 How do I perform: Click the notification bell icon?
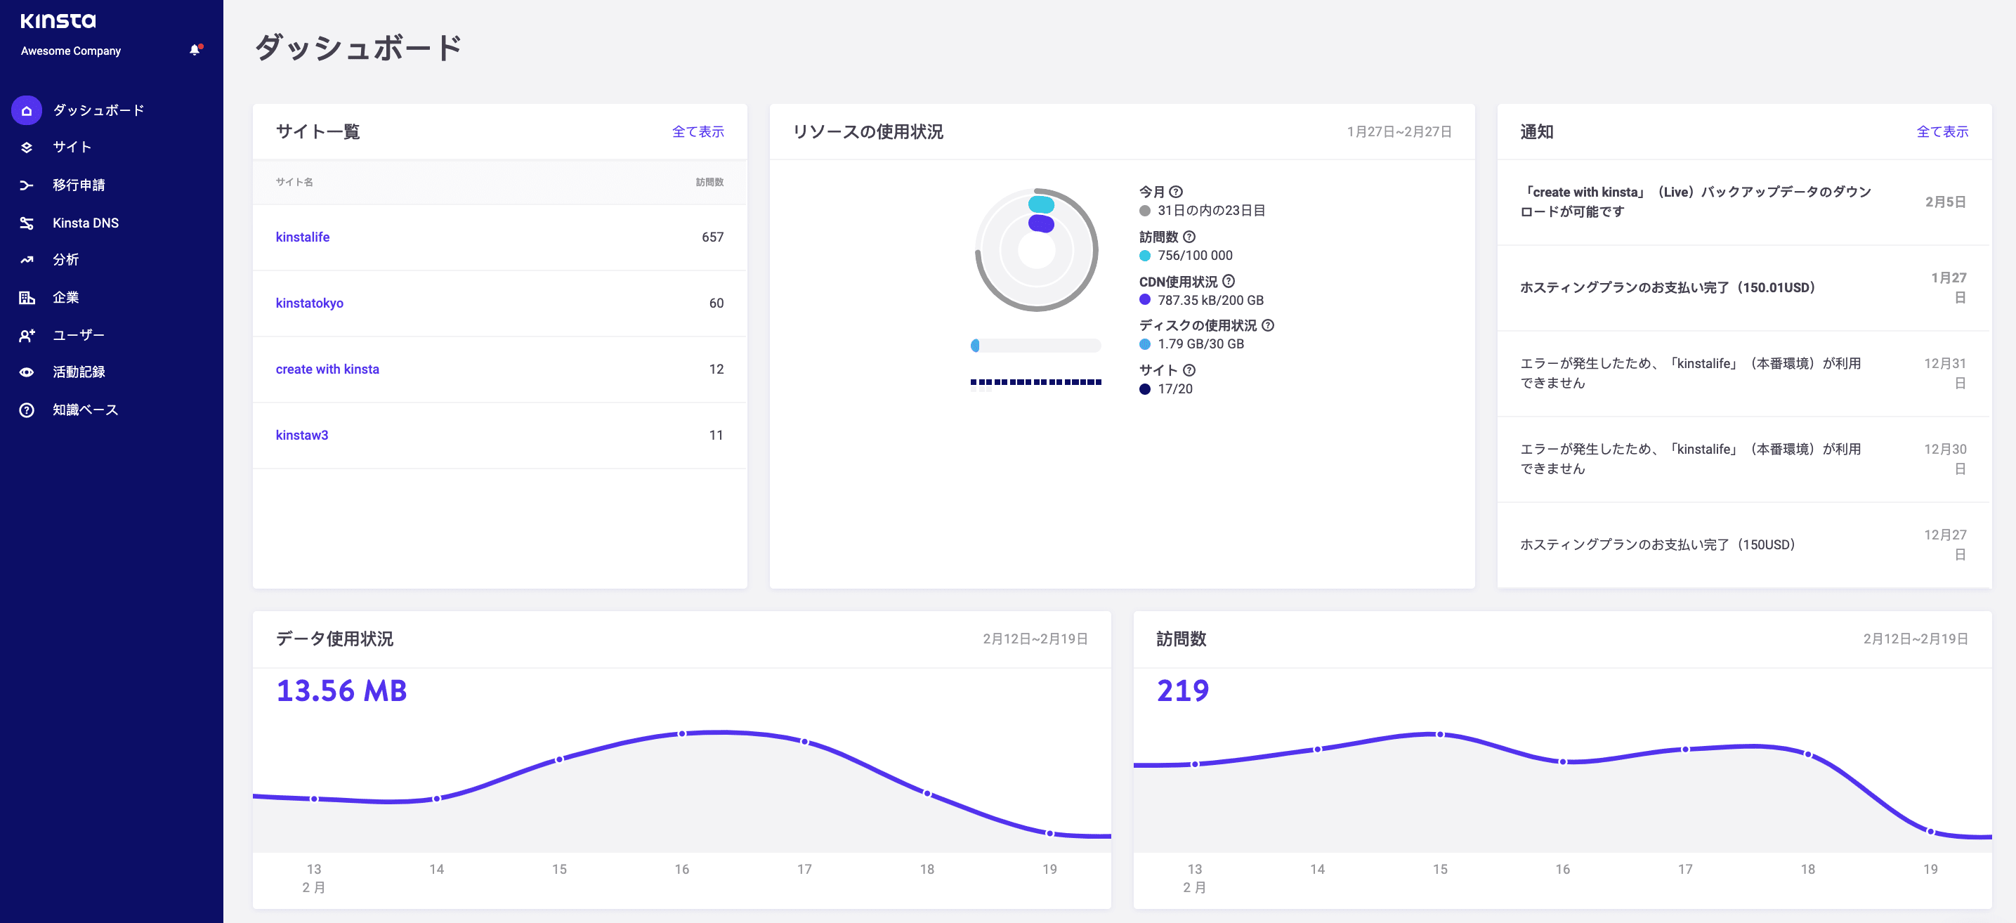(x=193, y=48)
